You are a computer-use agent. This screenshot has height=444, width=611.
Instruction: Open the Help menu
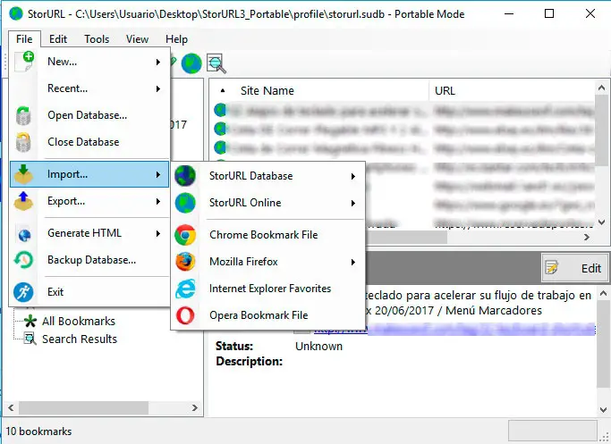[176, 39]
